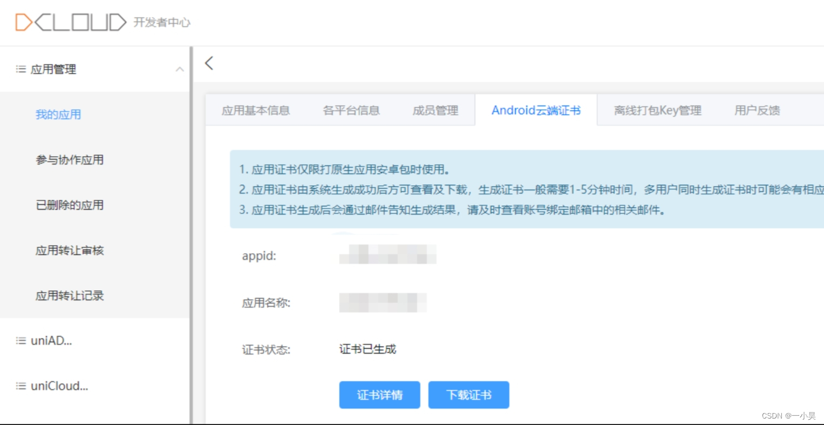The image size is (824, 425).
Task: Collapse the 应用管理 section chevron
Action: (180, 69)
